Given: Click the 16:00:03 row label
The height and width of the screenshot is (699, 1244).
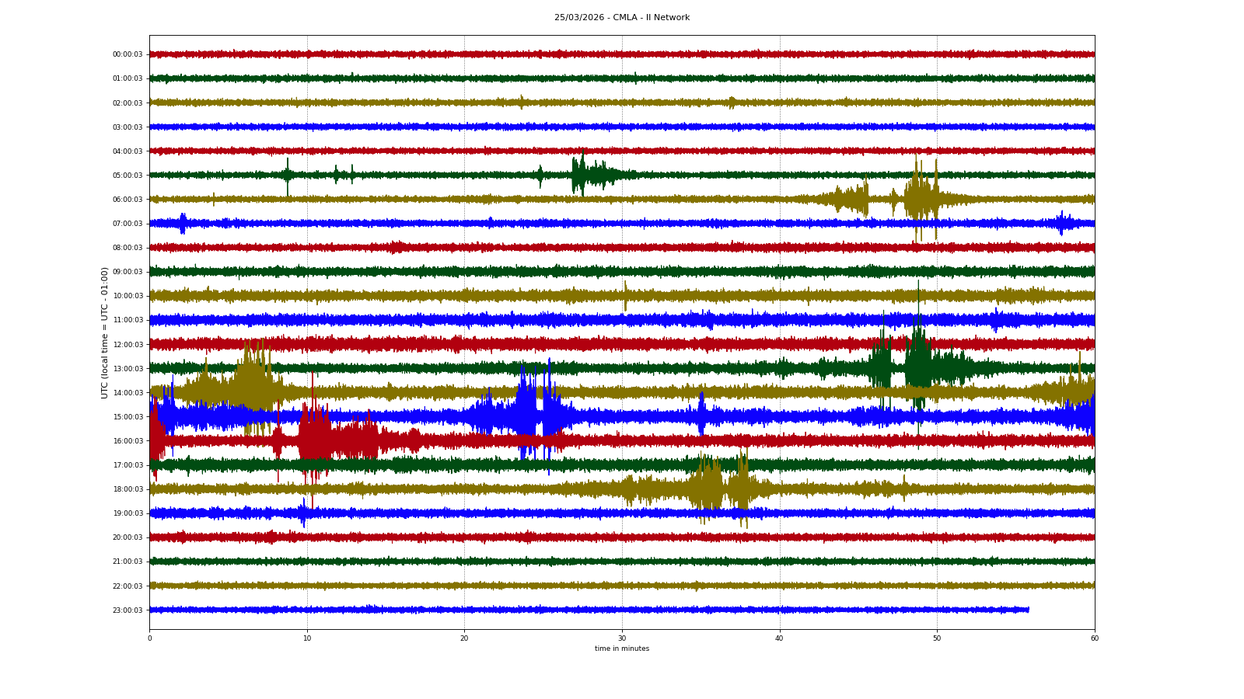Looking at the screenshot, I should pyautogui.click(x=128, y=441).
